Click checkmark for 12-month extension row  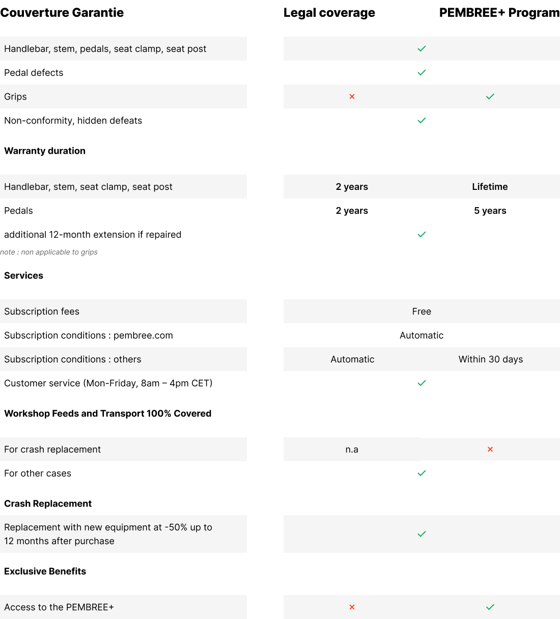pyautogui.click(x=422, y=235)
